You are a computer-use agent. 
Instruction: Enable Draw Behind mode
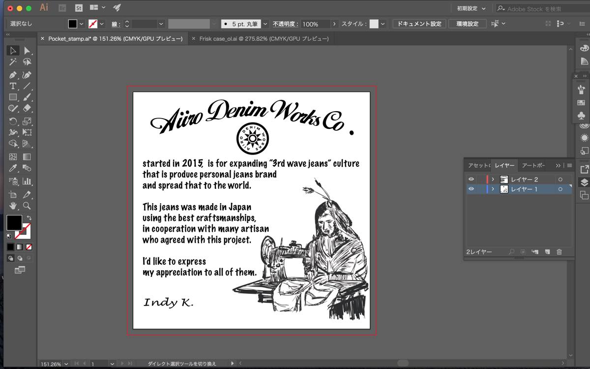[20, 258]
